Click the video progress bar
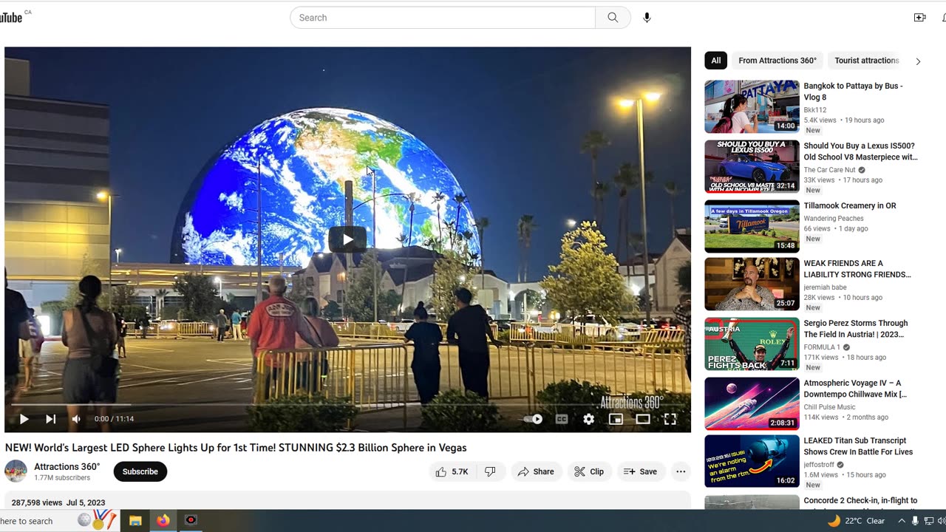The height and width of the screenshot is (532, 946). pos(347,404)
